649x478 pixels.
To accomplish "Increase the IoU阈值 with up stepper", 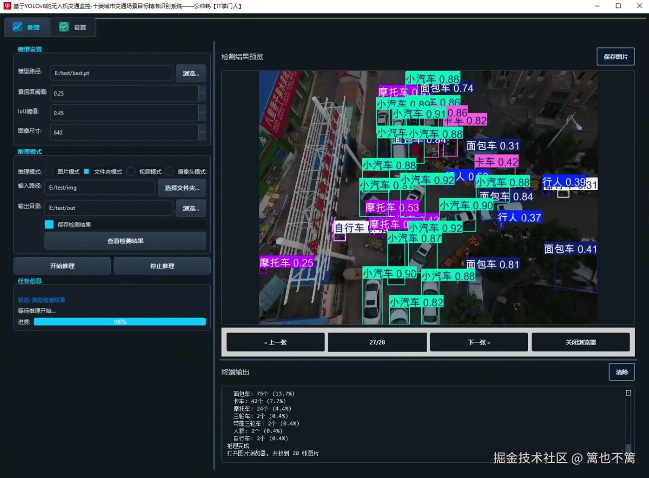I will pos(202,109).
